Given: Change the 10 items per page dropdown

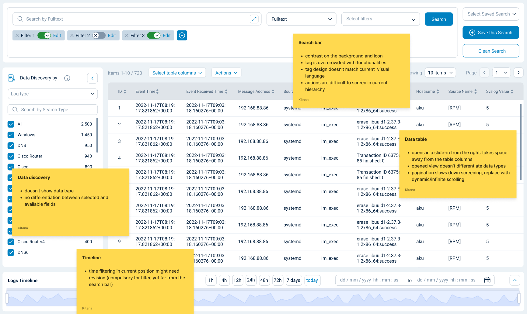Looking at the screenshot, I should 440,73.
